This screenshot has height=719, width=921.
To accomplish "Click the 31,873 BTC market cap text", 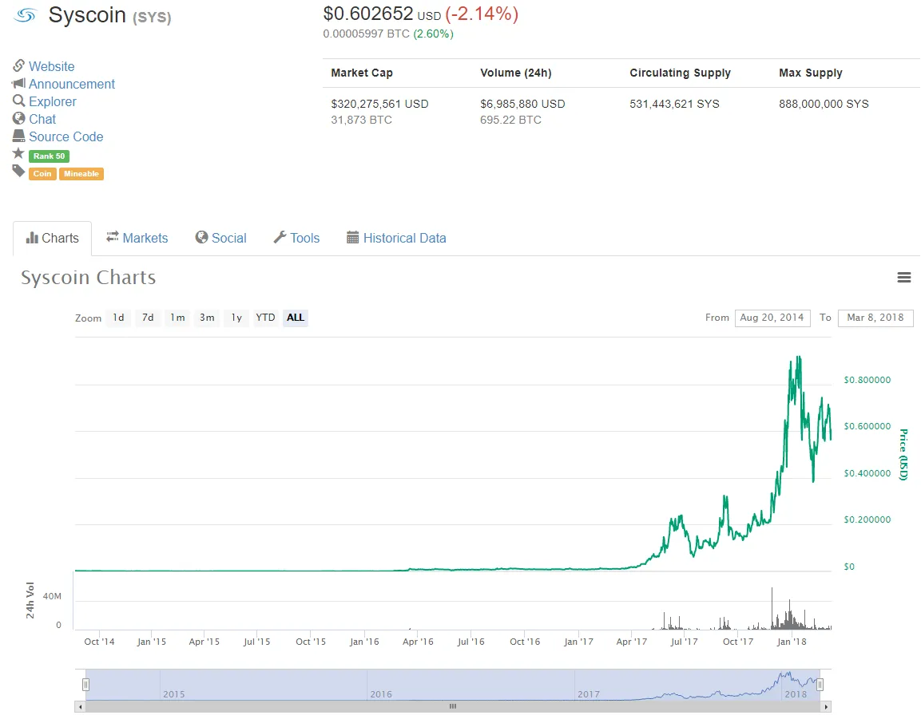I will pyautogui.click(x=361, y=120).
